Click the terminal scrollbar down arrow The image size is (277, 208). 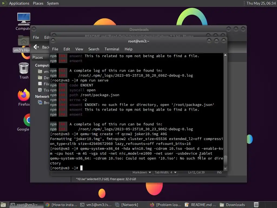(x=225, y=169)
